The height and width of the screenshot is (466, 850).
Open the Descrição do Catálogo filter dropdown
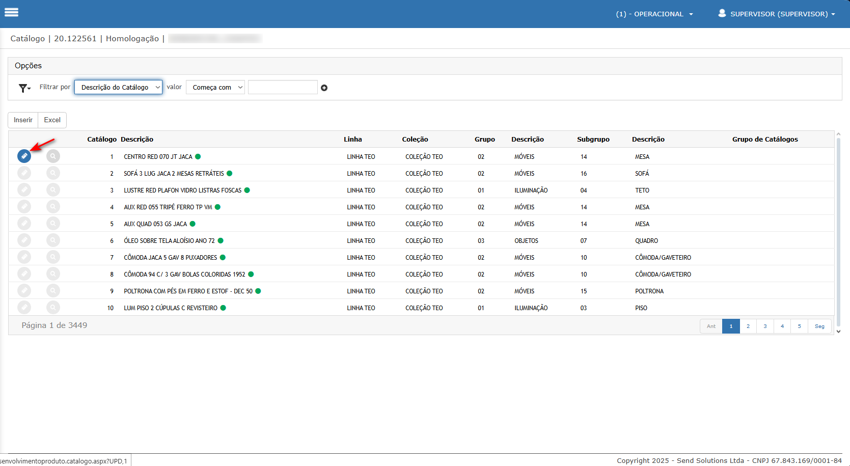point(118,88)
